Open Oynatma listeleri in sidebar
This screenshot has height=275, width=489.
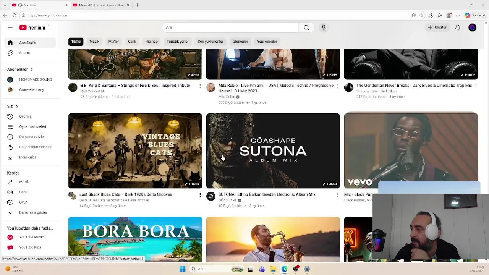(30, 126)
